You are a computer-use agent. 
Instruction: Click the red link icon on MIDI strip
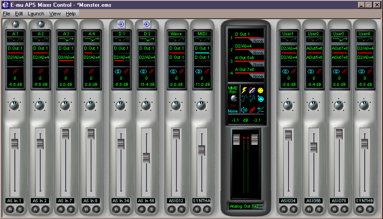[207, 71]
